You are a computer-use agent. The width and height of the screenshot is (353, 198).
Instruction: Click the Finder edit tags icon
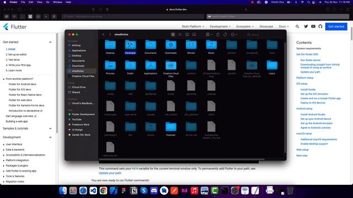click(x=225, y=35)
